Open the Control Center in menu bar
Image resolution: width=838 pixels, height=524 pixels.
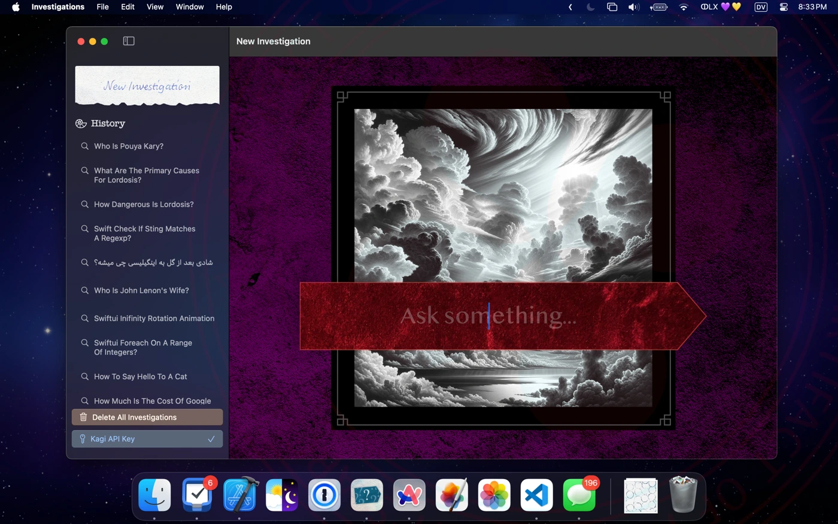(784, 7)
